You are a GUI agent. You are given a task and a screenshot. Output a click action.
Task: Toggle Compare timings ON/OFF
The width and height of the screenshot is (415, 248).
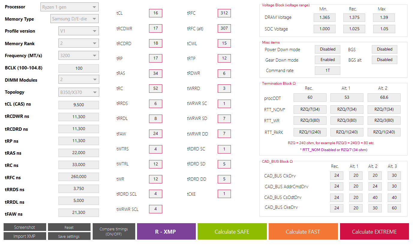(114, 231)
